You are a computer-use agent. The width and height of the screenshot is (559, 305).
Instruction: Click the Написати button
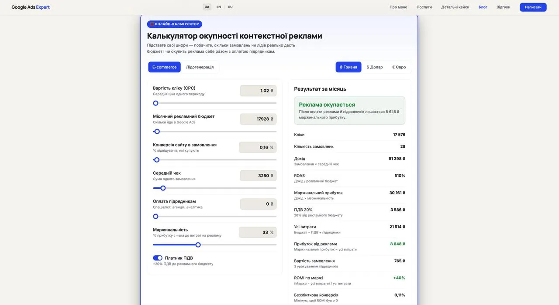(533, 7)
